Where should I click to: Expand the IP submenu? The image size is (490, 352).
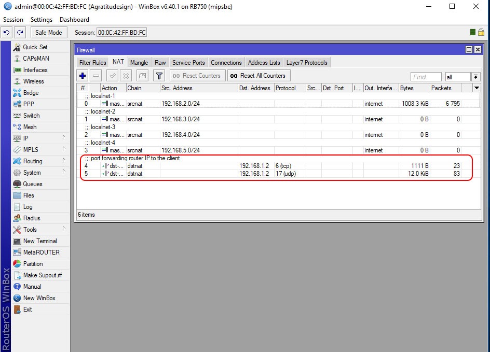[40, 138]
